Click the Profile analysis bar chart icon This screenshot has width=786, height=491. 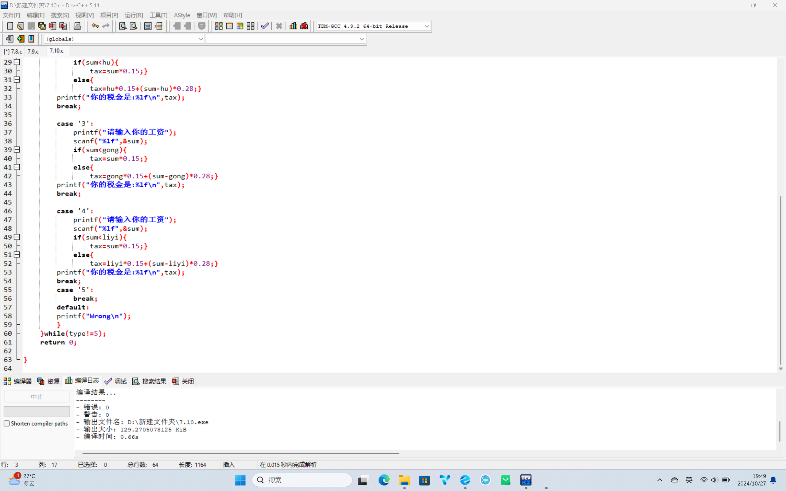(x=293, y=26)
